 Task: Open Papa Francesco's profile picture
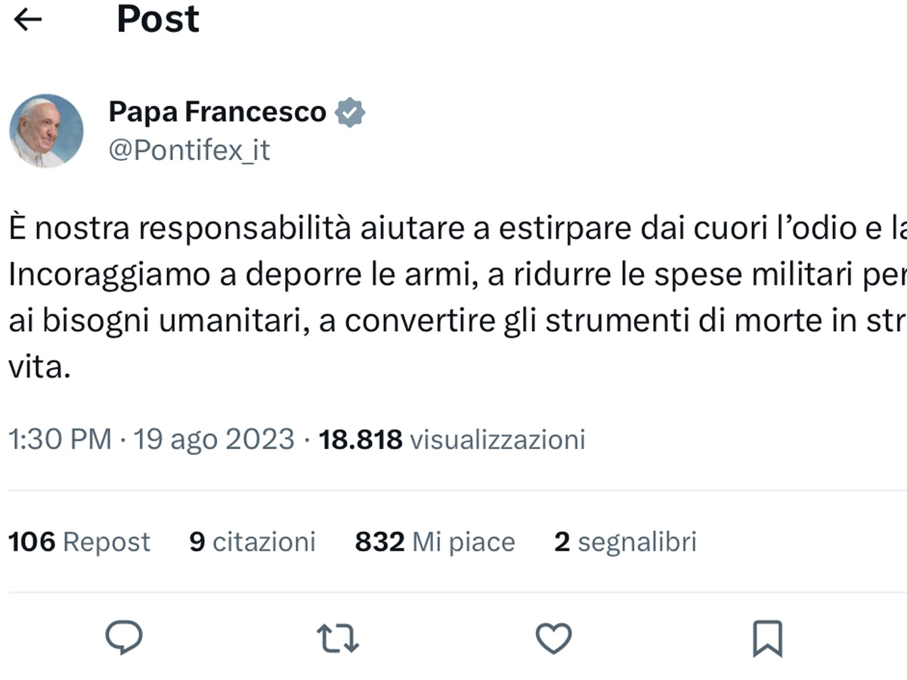46,131
